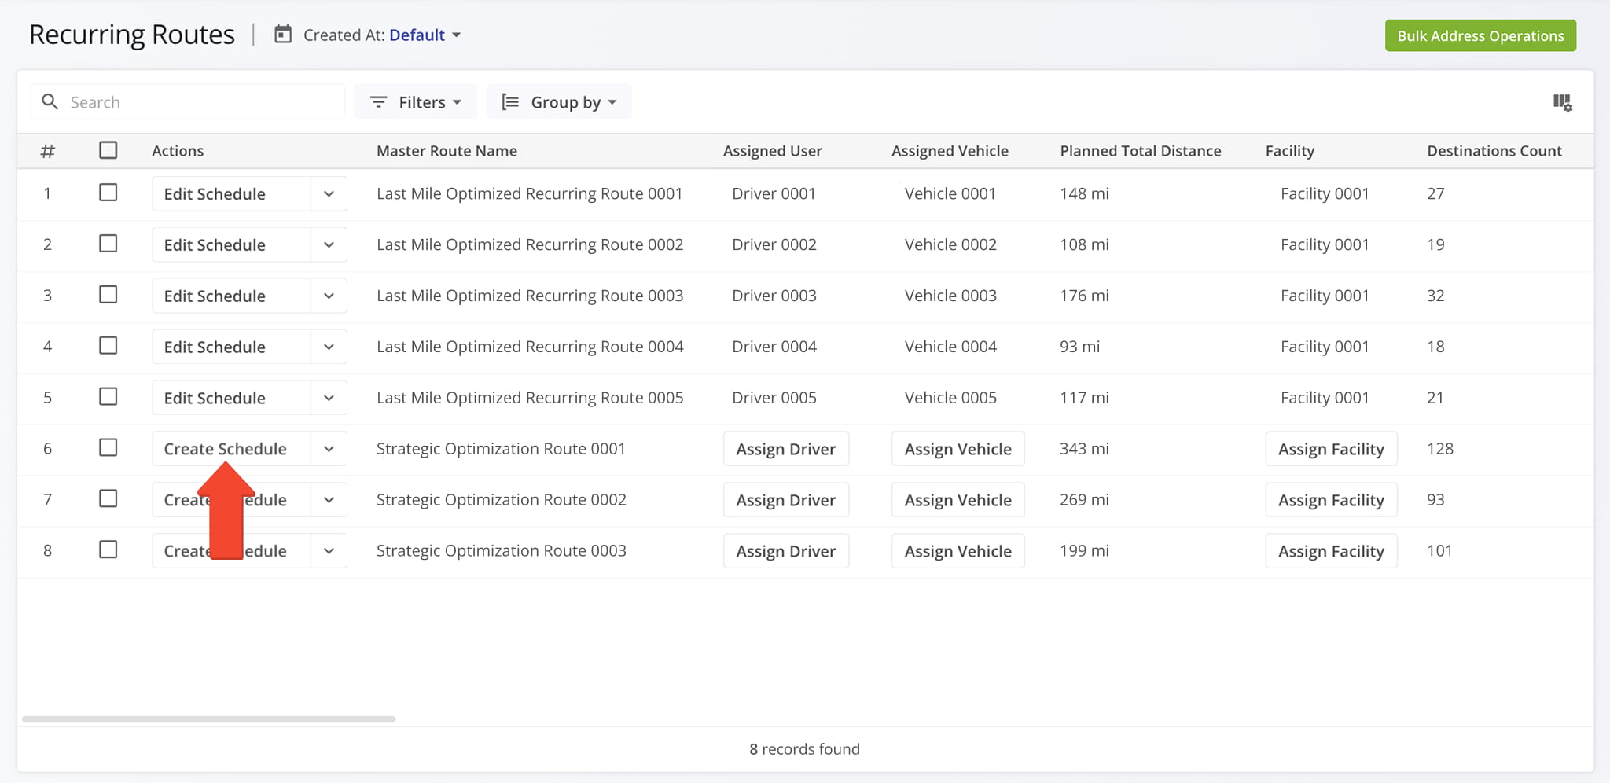The width and height of the screenshot is (1610, 783).
Task: Click the search magnifier icon
Action: coord(50,102)
